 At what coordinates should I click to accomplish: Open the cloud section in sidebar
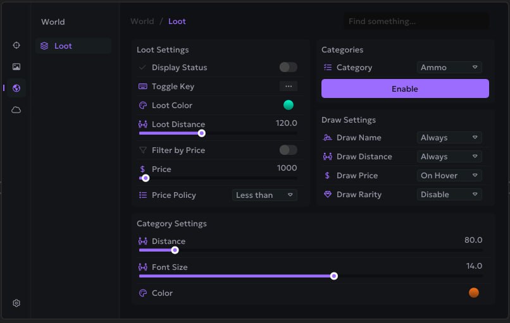point(16,110)
